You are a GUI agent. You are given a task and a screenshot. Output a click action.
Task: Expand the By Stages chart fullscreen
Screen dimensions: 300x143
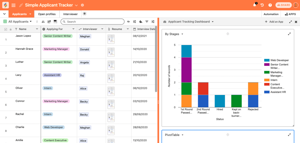[289, 34]
